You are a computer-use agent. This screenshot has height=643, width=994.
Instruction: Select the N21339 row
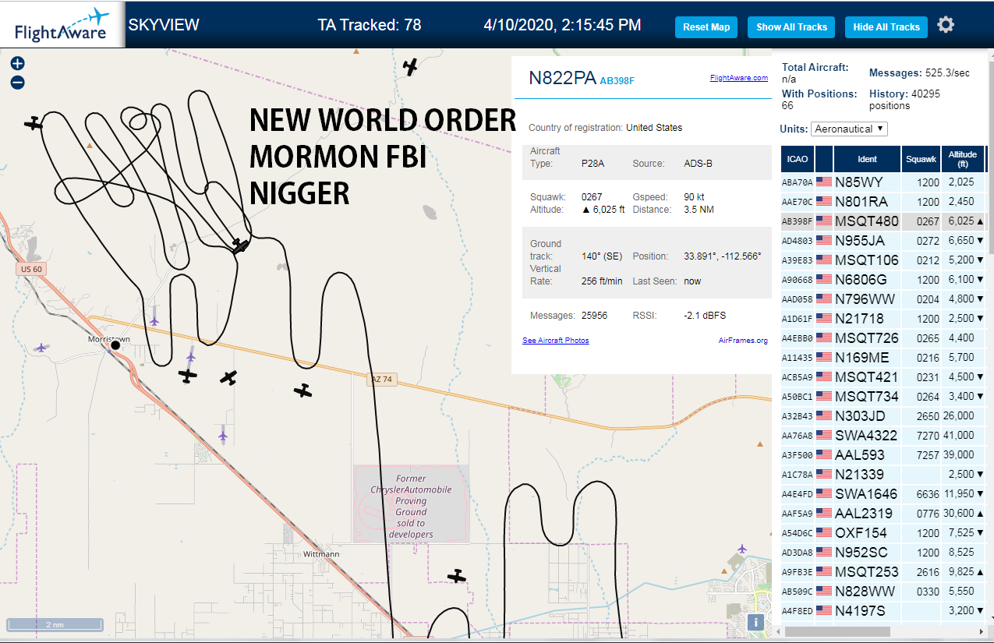883,475
